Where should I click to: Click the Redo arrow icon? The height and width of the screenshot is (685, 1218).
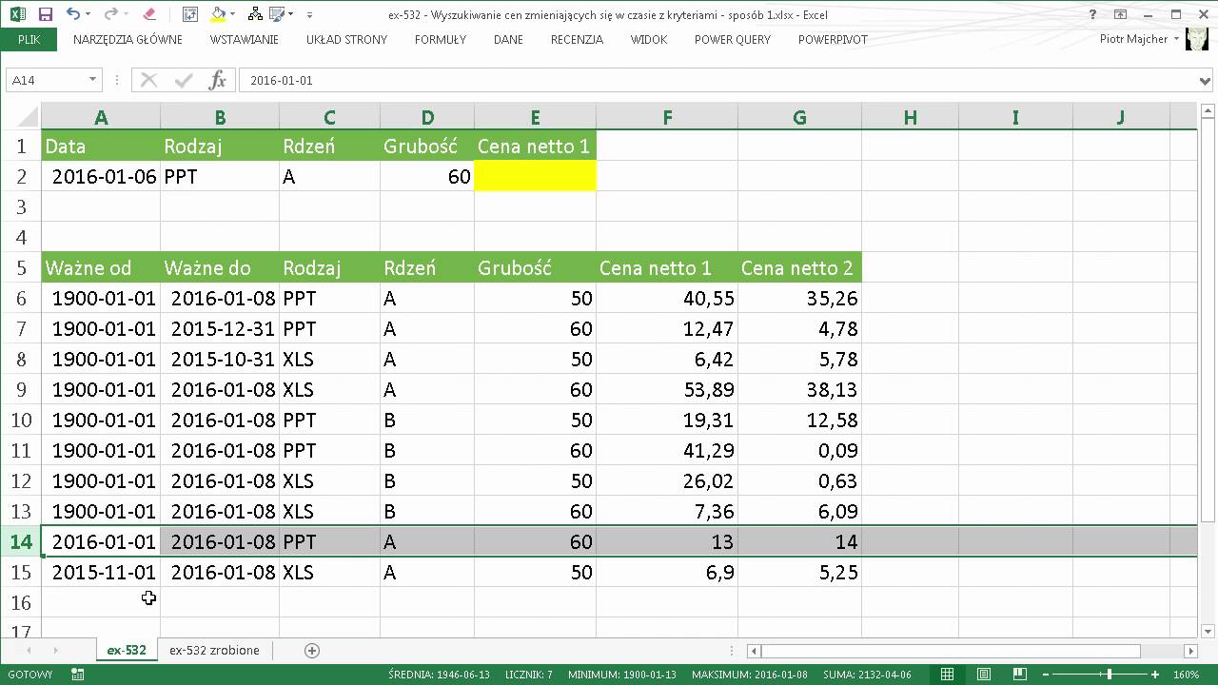pyautogui.click(x=109, y=14)
